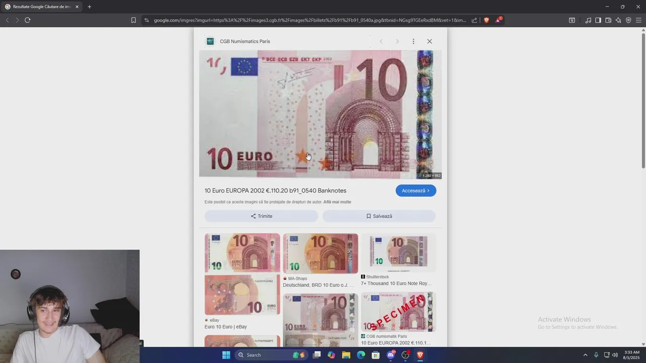646x363 pixels.
Task: Click '7+ Thousand 10 Euro Note' caption
Action: click(x=396, y=284)
